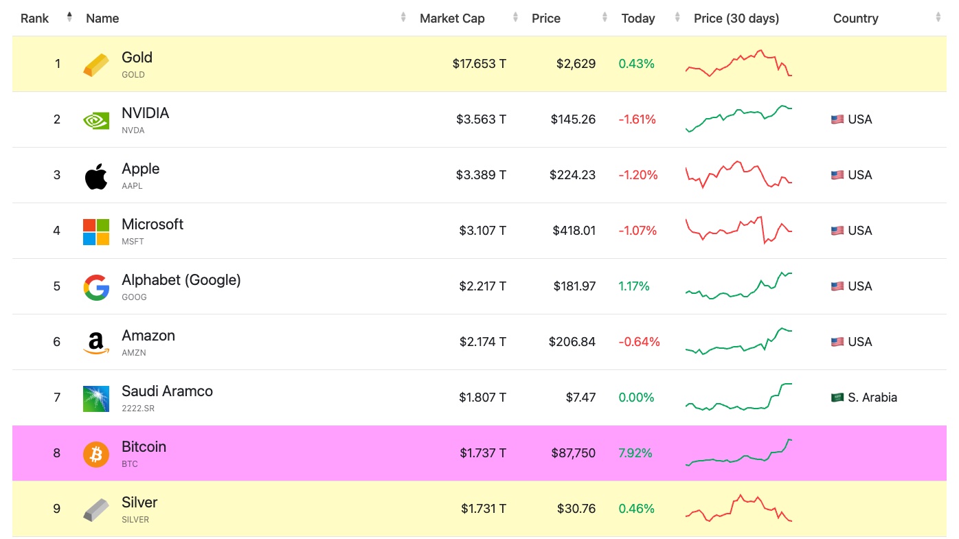The height and width of the screenshot is (539, 959).
Task: Click the Today column header
Action: click(x=638, y=19)
